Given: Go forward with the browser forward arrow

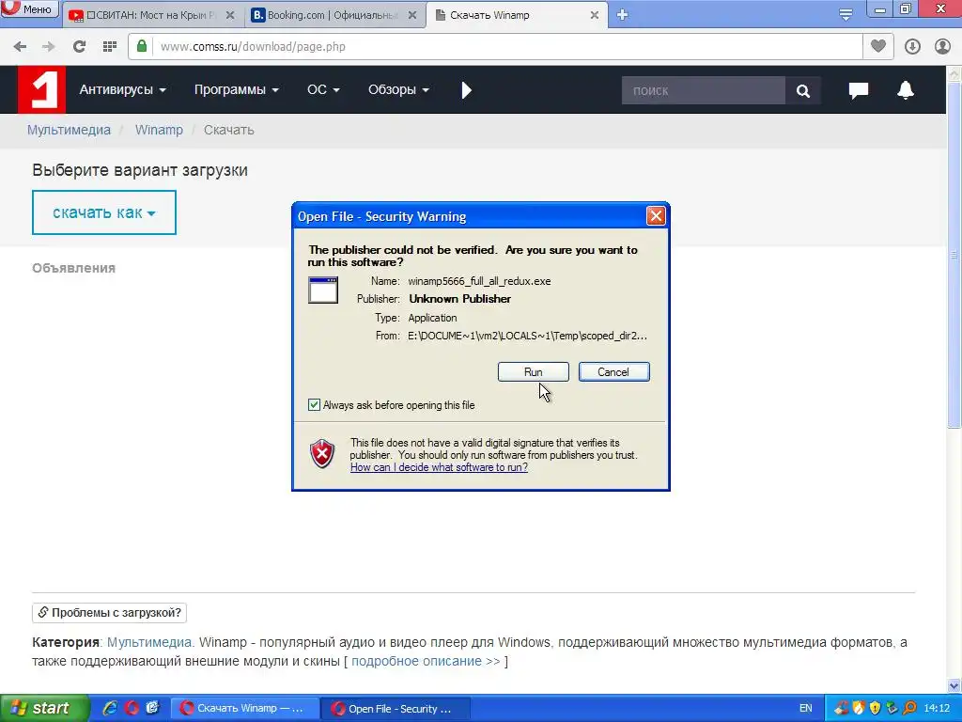Looking at the screenshot, I should click(x=49, y=47).
